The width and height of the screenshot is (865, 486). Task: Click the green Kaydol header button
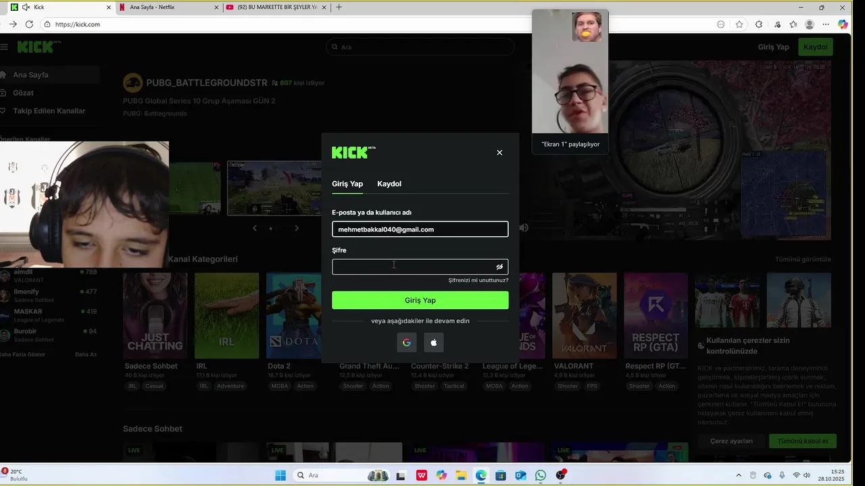816,47
